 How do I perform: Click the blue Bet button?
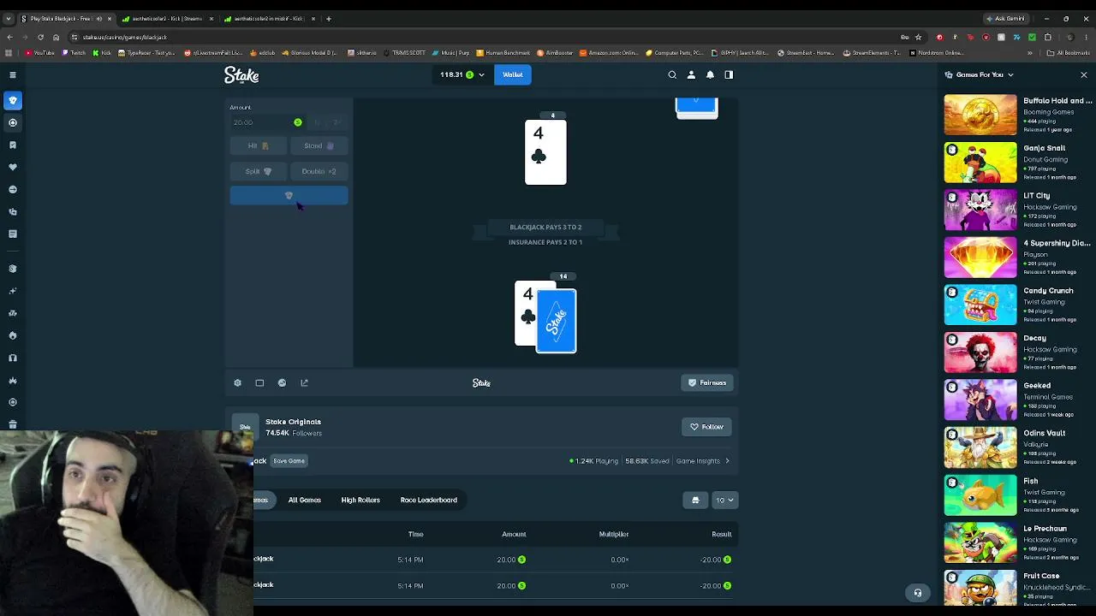(x=289, y=196)
